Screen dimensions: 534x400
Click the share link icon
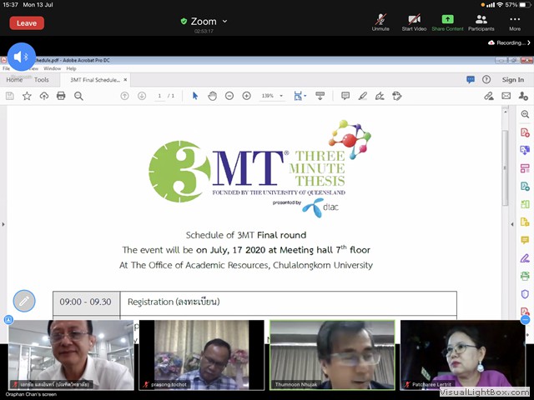489,96
